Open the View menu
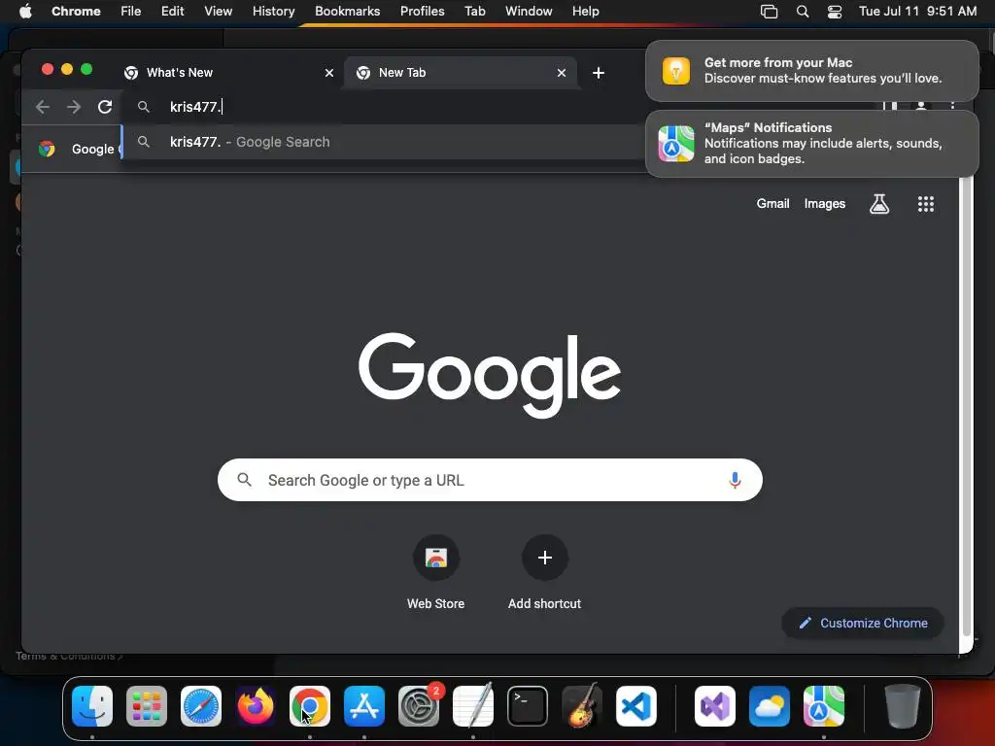Image resolution: width=995 pixels, height=746 pixels. coord(218,12)
